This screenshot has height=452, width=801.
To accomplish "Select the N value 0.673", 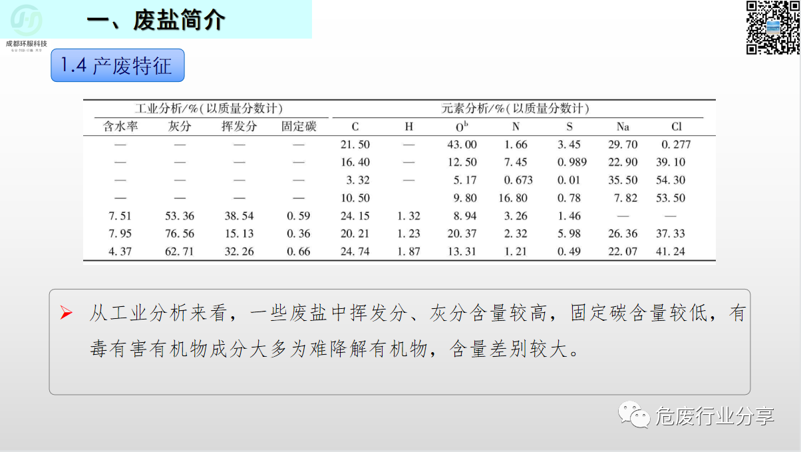I will (518, 180).
